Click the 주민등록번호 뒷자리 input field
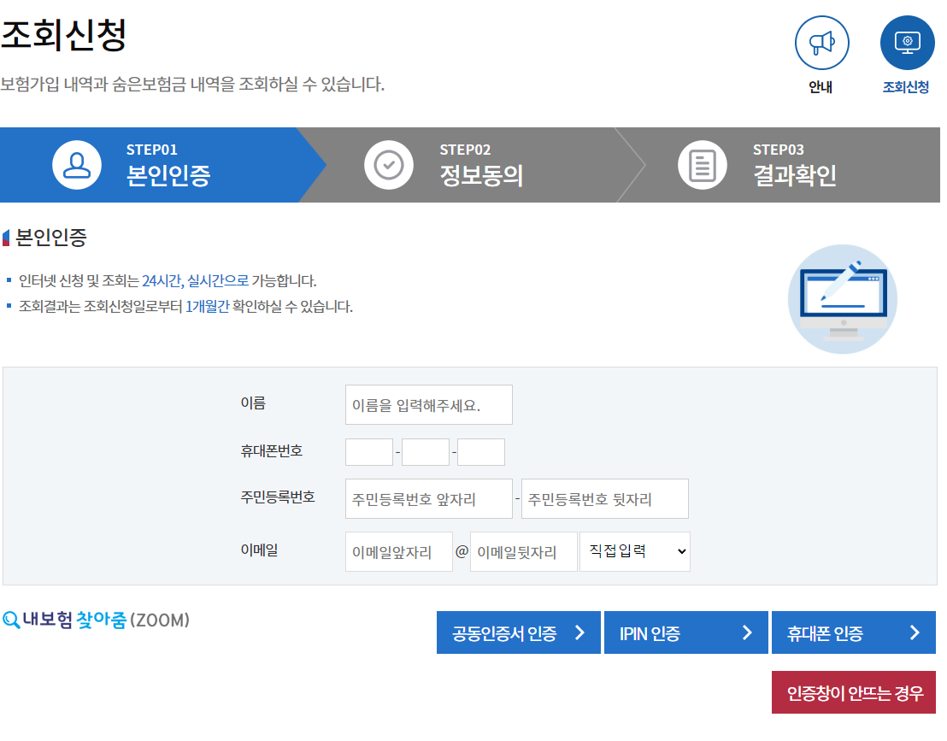Image resolution: width=947 pixels, height=741 pixels. 604,498
